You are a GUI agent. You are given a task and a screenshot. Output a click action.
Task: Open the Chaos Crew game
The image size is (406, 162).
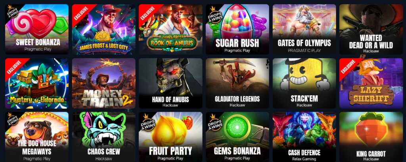point(103,137)
